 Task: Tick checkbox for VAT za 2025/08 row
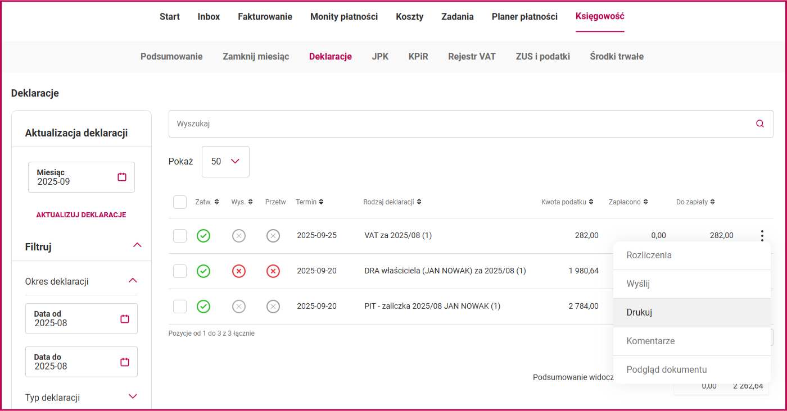pos(180,236)
